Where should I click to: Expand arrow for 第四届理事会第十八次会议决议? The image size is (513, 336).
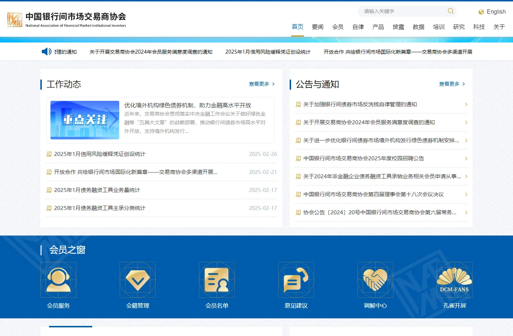(x=466, y=194)
